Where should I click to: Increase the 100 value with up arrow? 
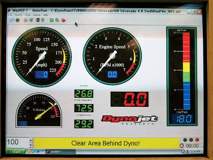coord(31,140)
